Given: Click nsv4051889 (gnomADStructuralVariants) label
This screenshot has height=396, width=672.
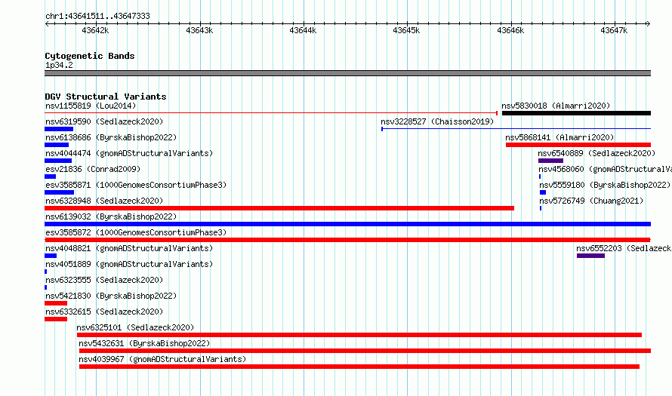Looking at the screenshot, I should (x=129, y=264).
